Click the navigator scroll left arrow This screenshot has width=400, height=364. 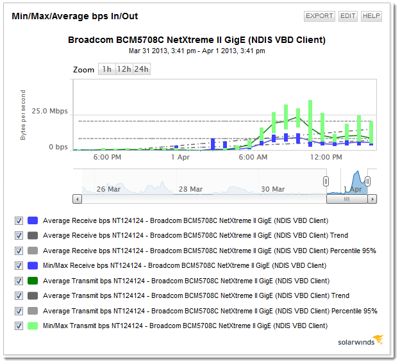(78, 199)
